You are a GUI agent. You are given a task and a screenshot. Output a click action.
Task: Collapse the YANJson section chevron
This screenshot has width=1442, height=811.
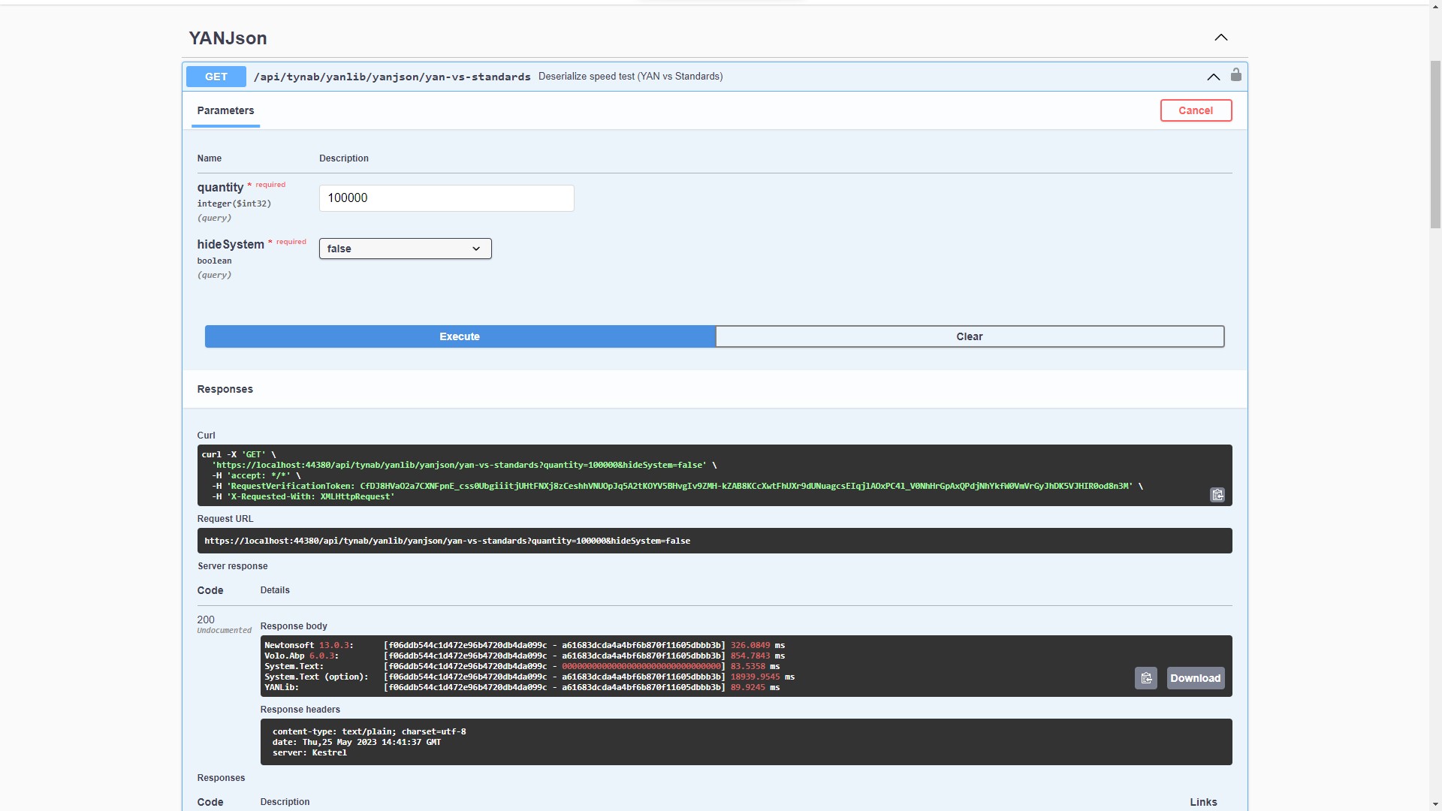(x=1221, y=38)
